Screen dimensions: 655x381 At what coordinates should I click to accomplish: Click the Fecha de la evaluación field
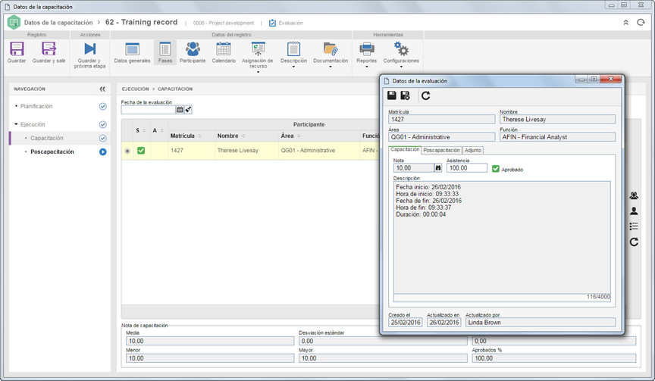click(x=148, y=110)
